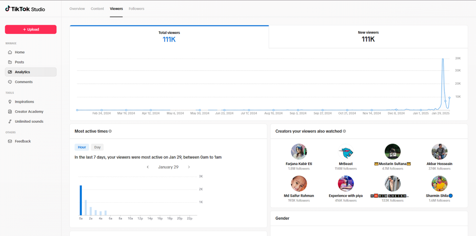Open Comments from the sidebar
This screenshot has height=236, width=476.
[31, 82]
